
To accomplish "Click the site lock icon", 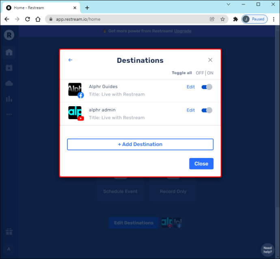I will point(51,19).
